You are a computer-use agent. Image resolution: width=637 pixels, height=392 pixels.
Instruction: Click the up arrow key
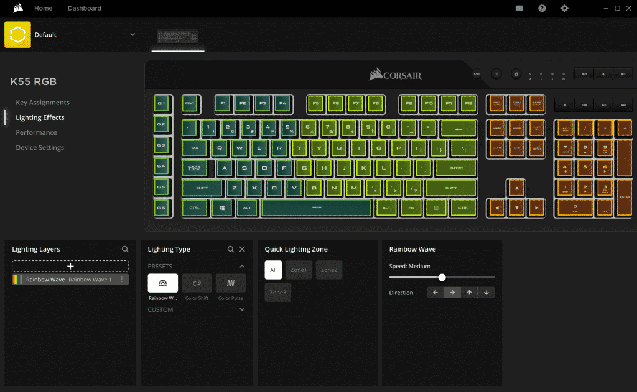click(516, 188)
